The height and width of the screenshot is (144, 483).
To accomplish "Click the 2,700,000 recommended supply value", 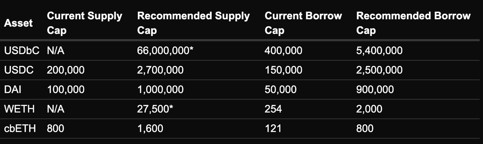I will [160, 70].
